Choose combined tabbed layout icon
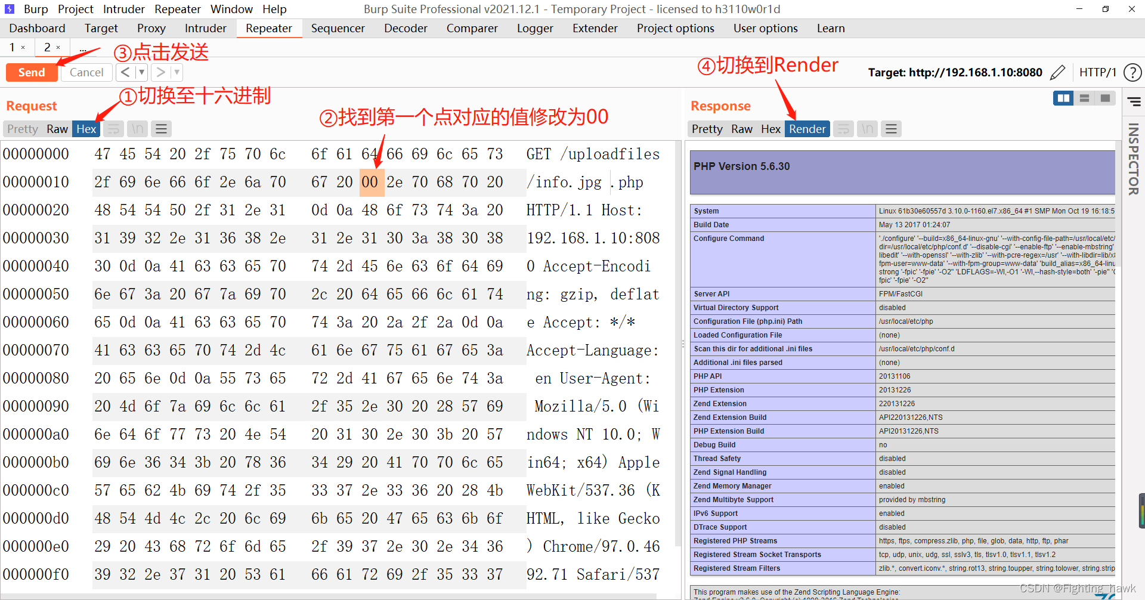 point(1106,98)
